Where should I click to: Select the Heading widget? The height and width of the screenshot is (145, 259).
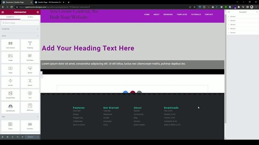30,45
